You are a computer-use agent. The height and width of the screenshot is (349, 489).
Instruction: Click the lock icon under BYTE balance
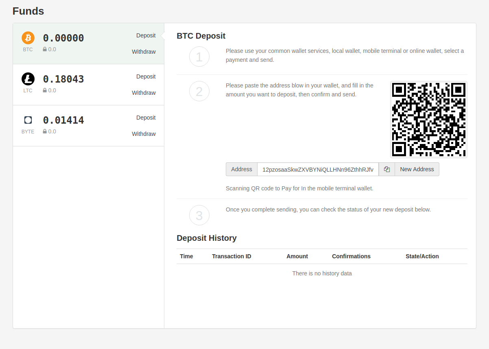(45, 131)
